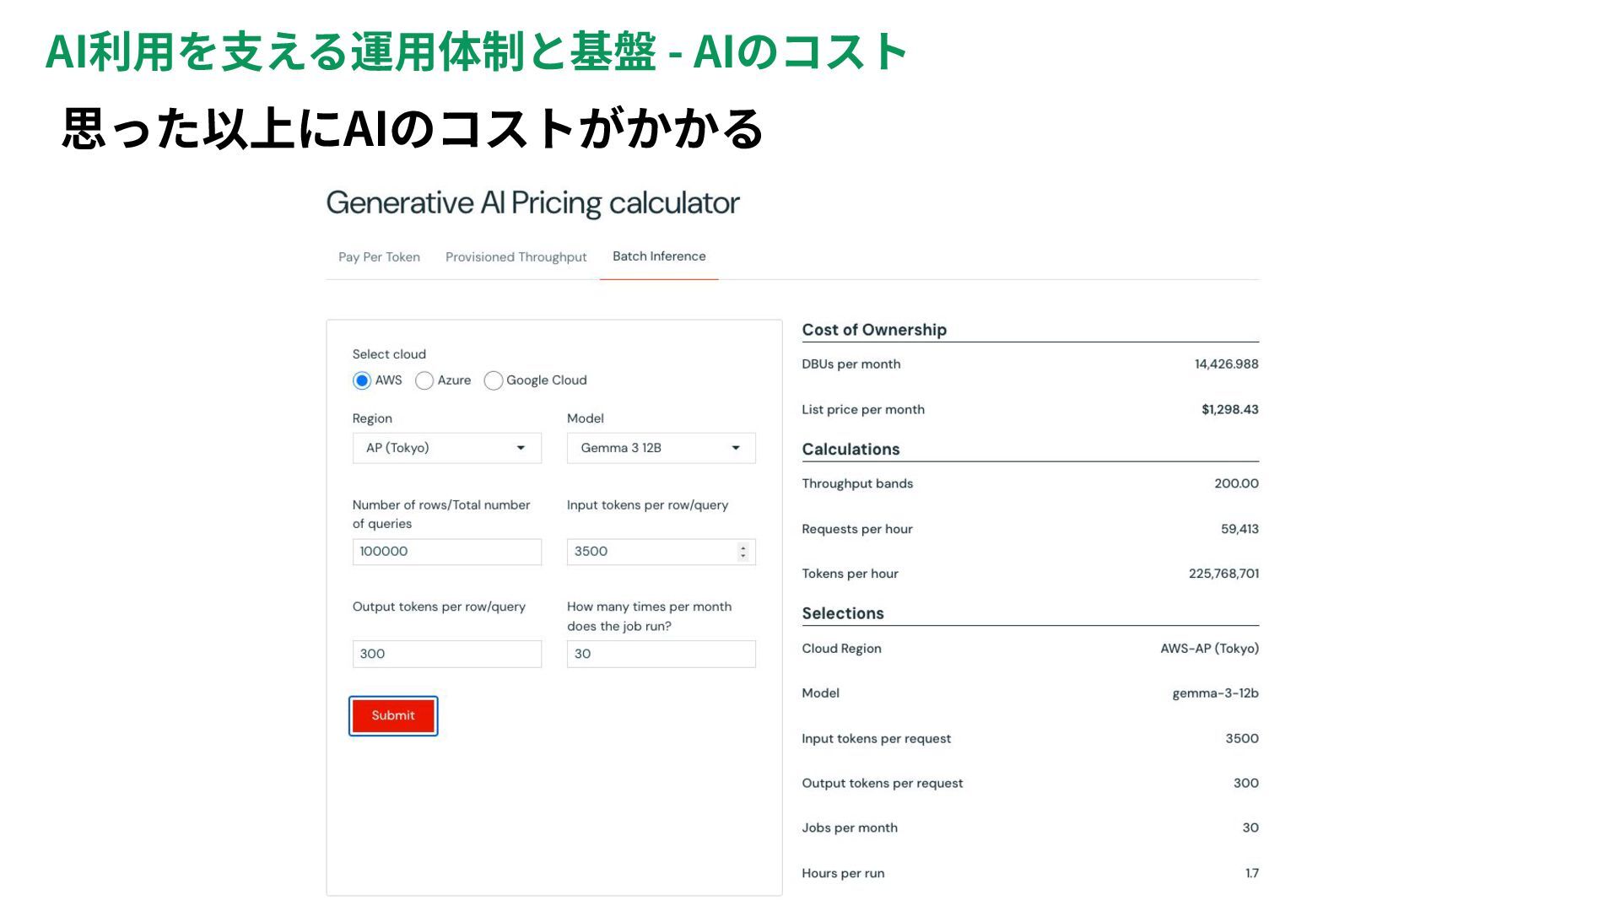Click the number of rows input field
The width and height of the screenshot is (1620, 911).
click(446, 552)
